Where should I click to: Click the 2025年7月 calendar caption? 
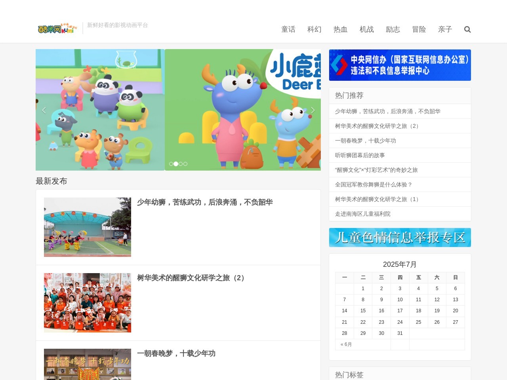point(400,264)
